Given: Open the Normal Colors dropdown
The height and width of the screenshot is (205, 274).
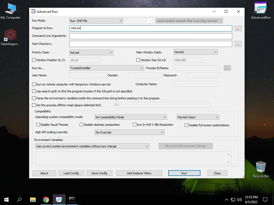Looking at the screenshot, I should pyautogui.click(x=198, y=117).
